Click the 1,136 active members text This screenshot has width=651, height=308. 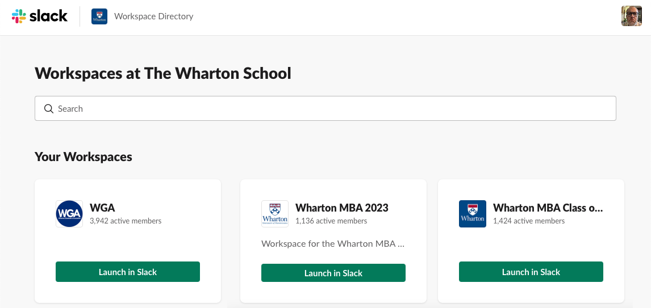tap(331, 221)
